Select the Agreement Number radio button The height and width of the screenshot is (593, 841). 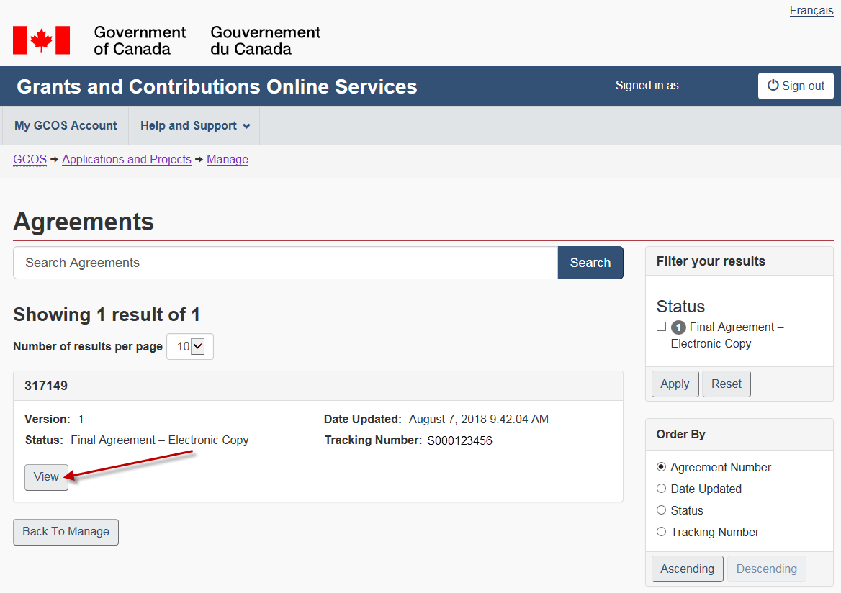point(661,467)
